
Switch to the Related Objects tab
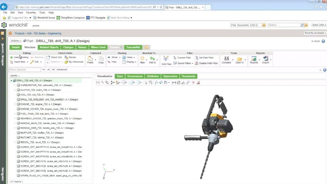point(49,47)
